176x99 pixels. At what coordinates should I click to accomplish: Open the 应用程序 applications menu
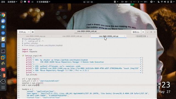coord(12,2)
